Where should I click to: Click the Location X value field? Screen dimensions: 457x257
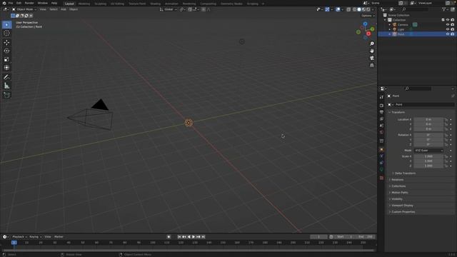tap(428, 119)
